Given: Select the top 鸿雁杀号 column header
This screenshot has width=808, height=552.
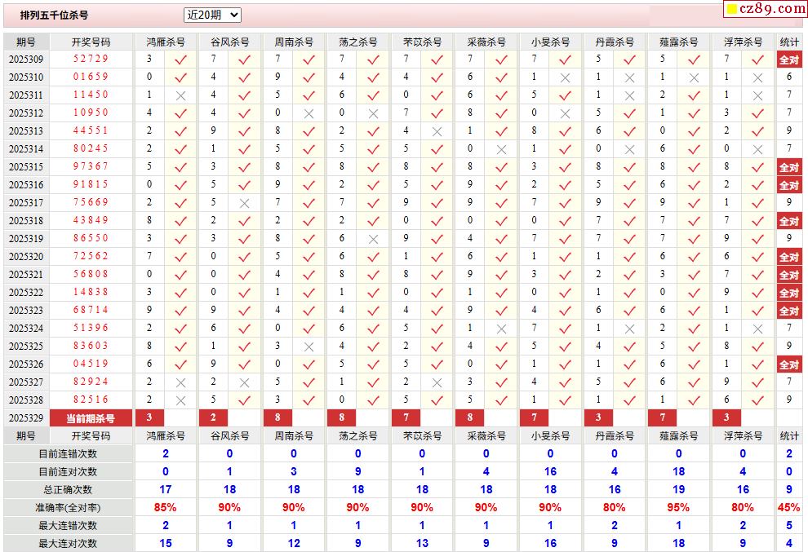Looking at the screenshot, I should coord(166,42).
